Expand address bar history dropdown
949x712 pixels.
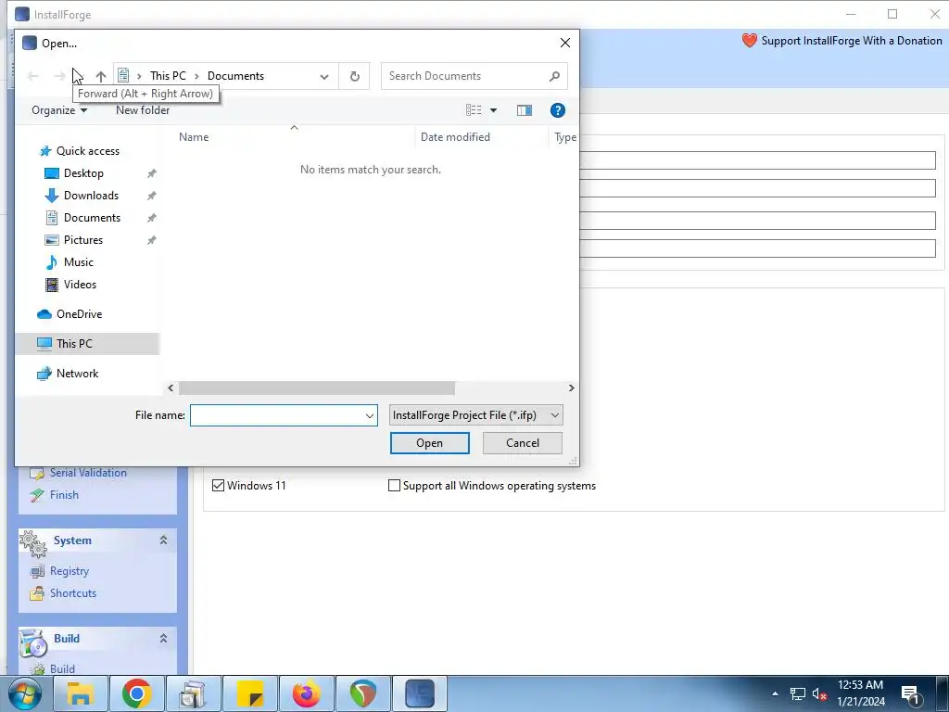pos(324,76)
